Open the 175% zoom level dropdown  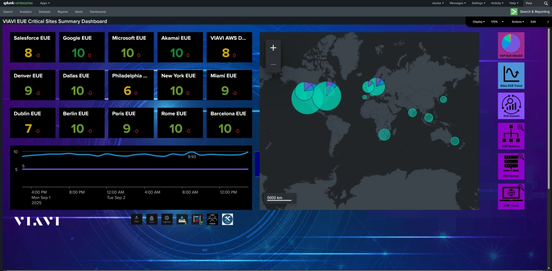[x=497, y=22]
